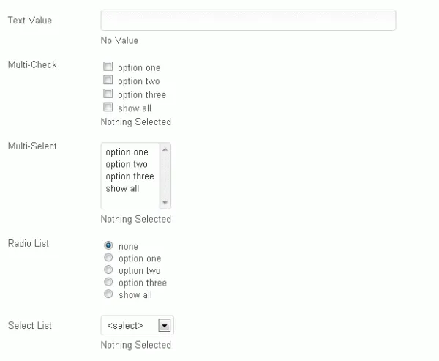Screen dimensions: 439x361
Task: Click the Text Value input field
Action: [x=248, y=21]
